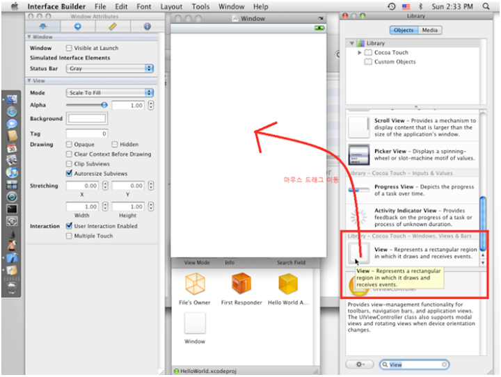
Task: Select the File's Owner cube
Action: click(x=195, y=284)
